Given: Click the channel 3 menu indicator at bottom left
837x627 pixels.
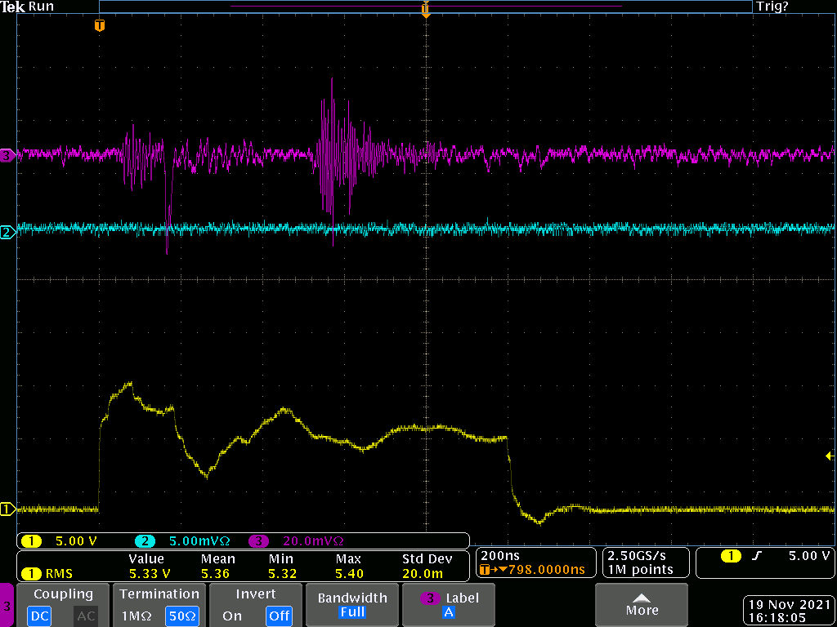Looking at the screenshot, I should coord(7,606).
